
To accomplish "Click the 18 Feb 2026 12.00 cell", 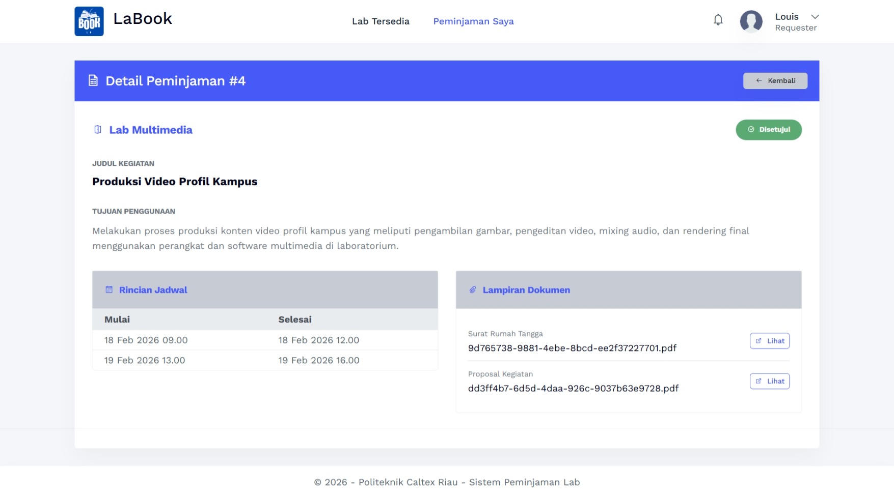I will tap(318, 340).
